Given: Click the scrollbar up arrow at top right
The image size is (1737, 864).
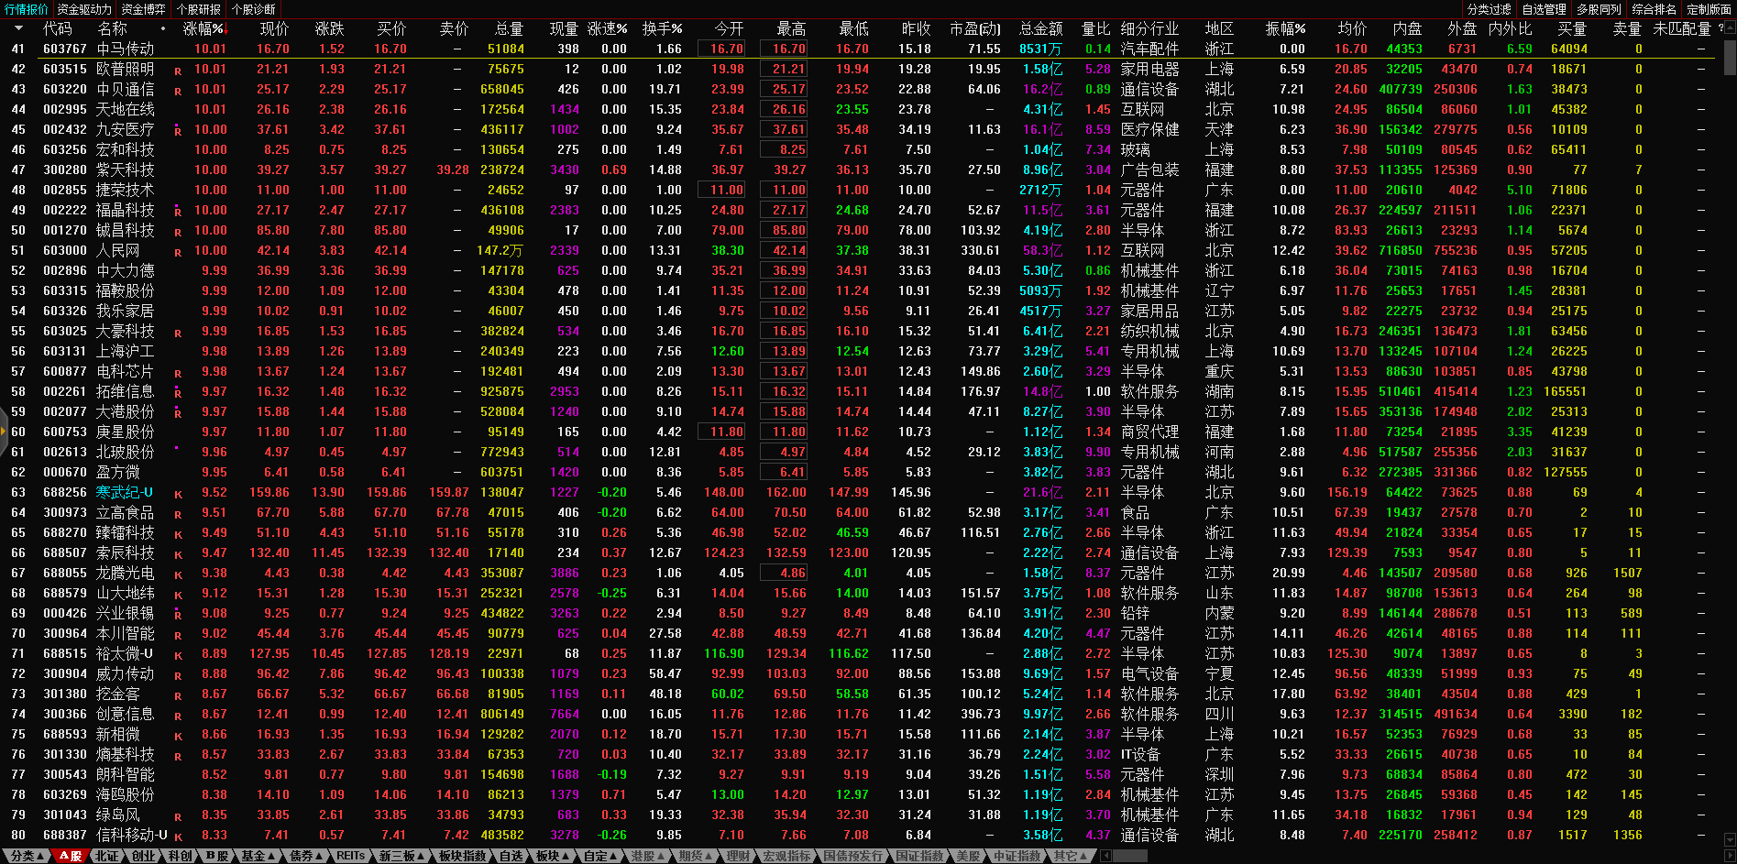Looking at the screenshot, I should 1730,27.
